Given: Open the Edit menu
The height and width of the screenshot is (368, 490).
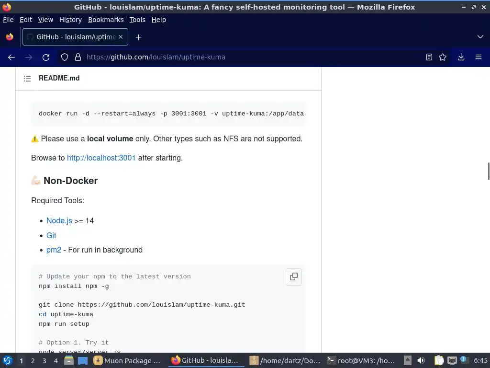Looking at the screenshot, I should pos(26,20).
